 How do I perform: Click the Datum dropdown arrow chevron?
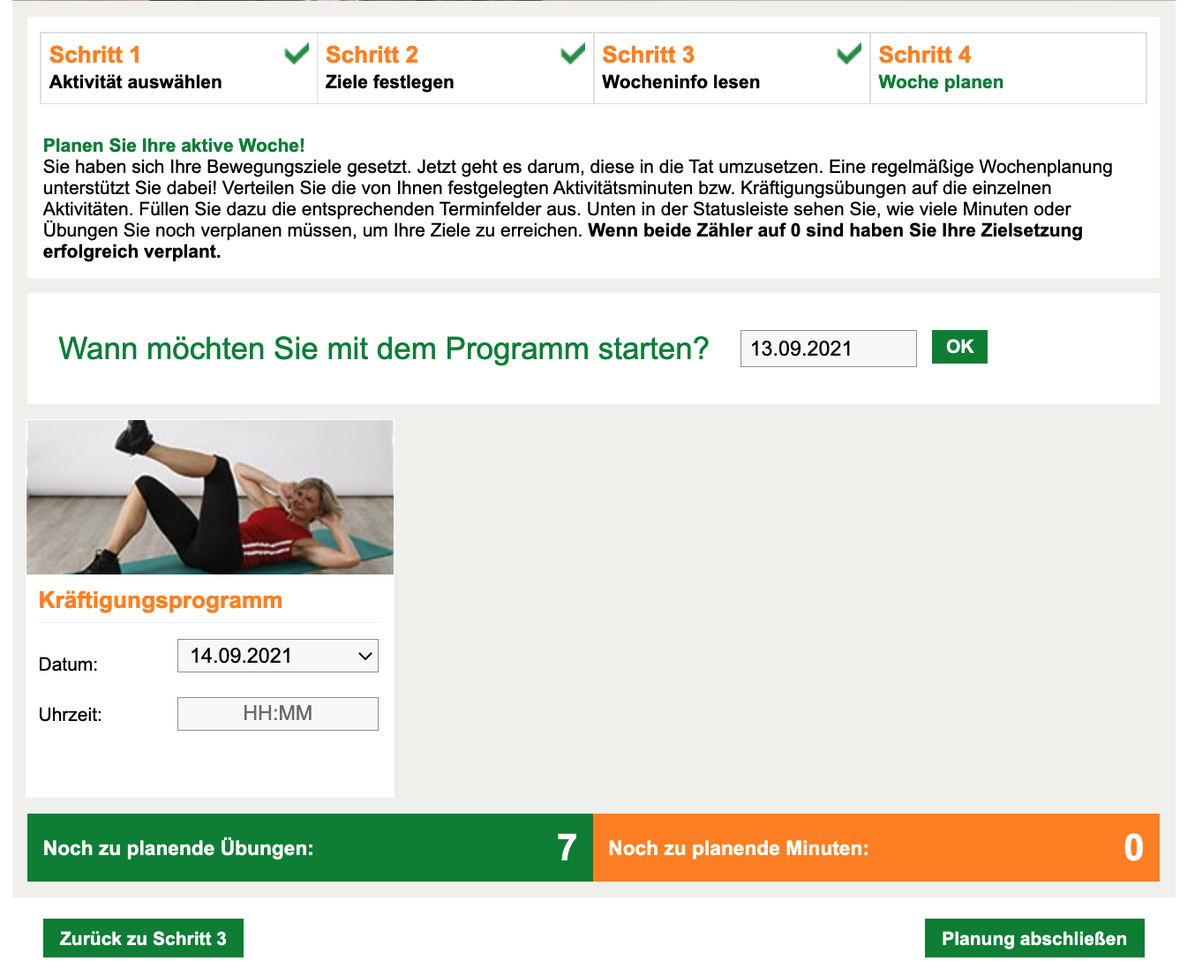tap(365, 656)
